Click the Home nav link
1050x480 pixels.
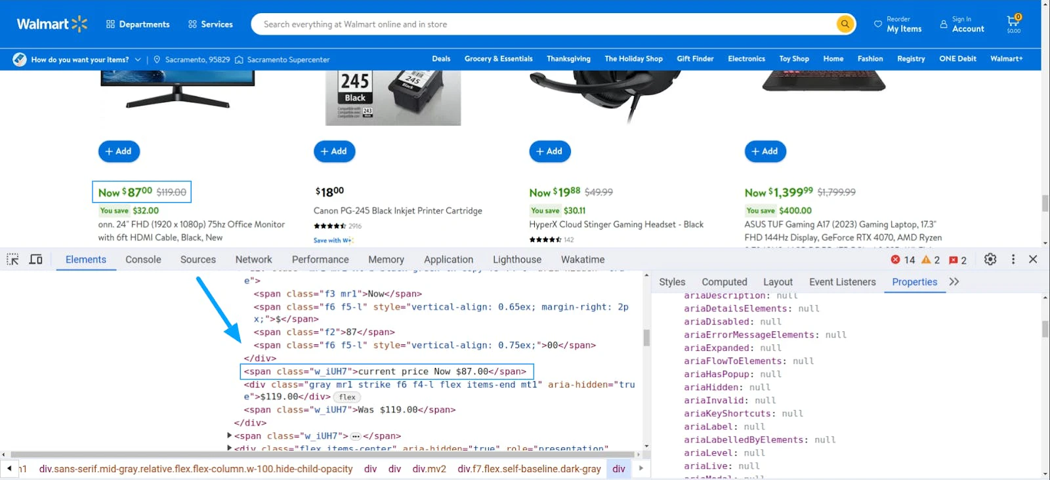click(x=833, y=59)
